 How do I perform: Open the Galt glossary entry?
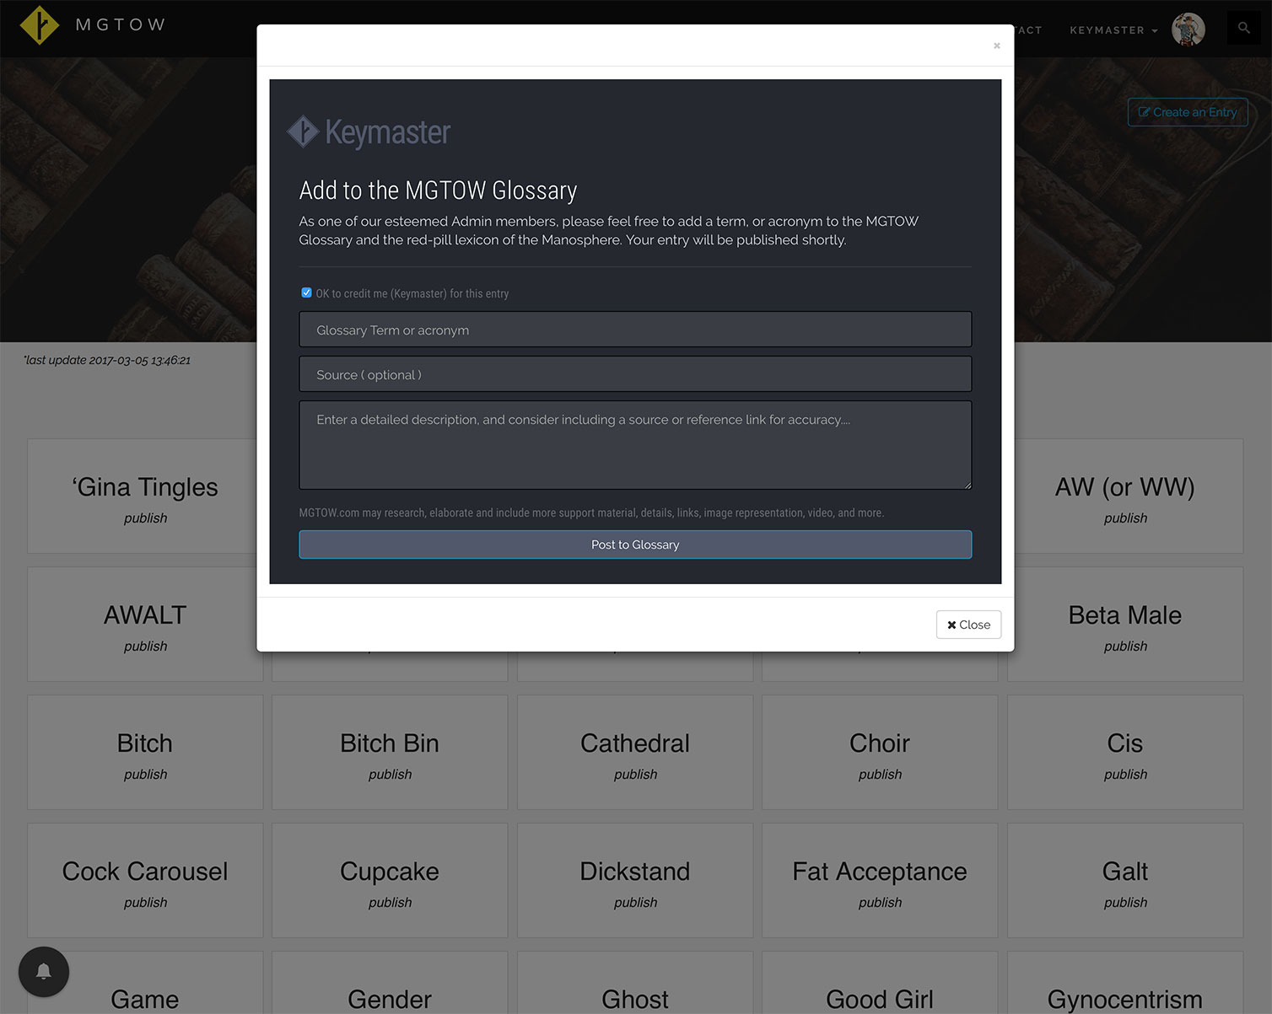click(x=1124, y=880)
